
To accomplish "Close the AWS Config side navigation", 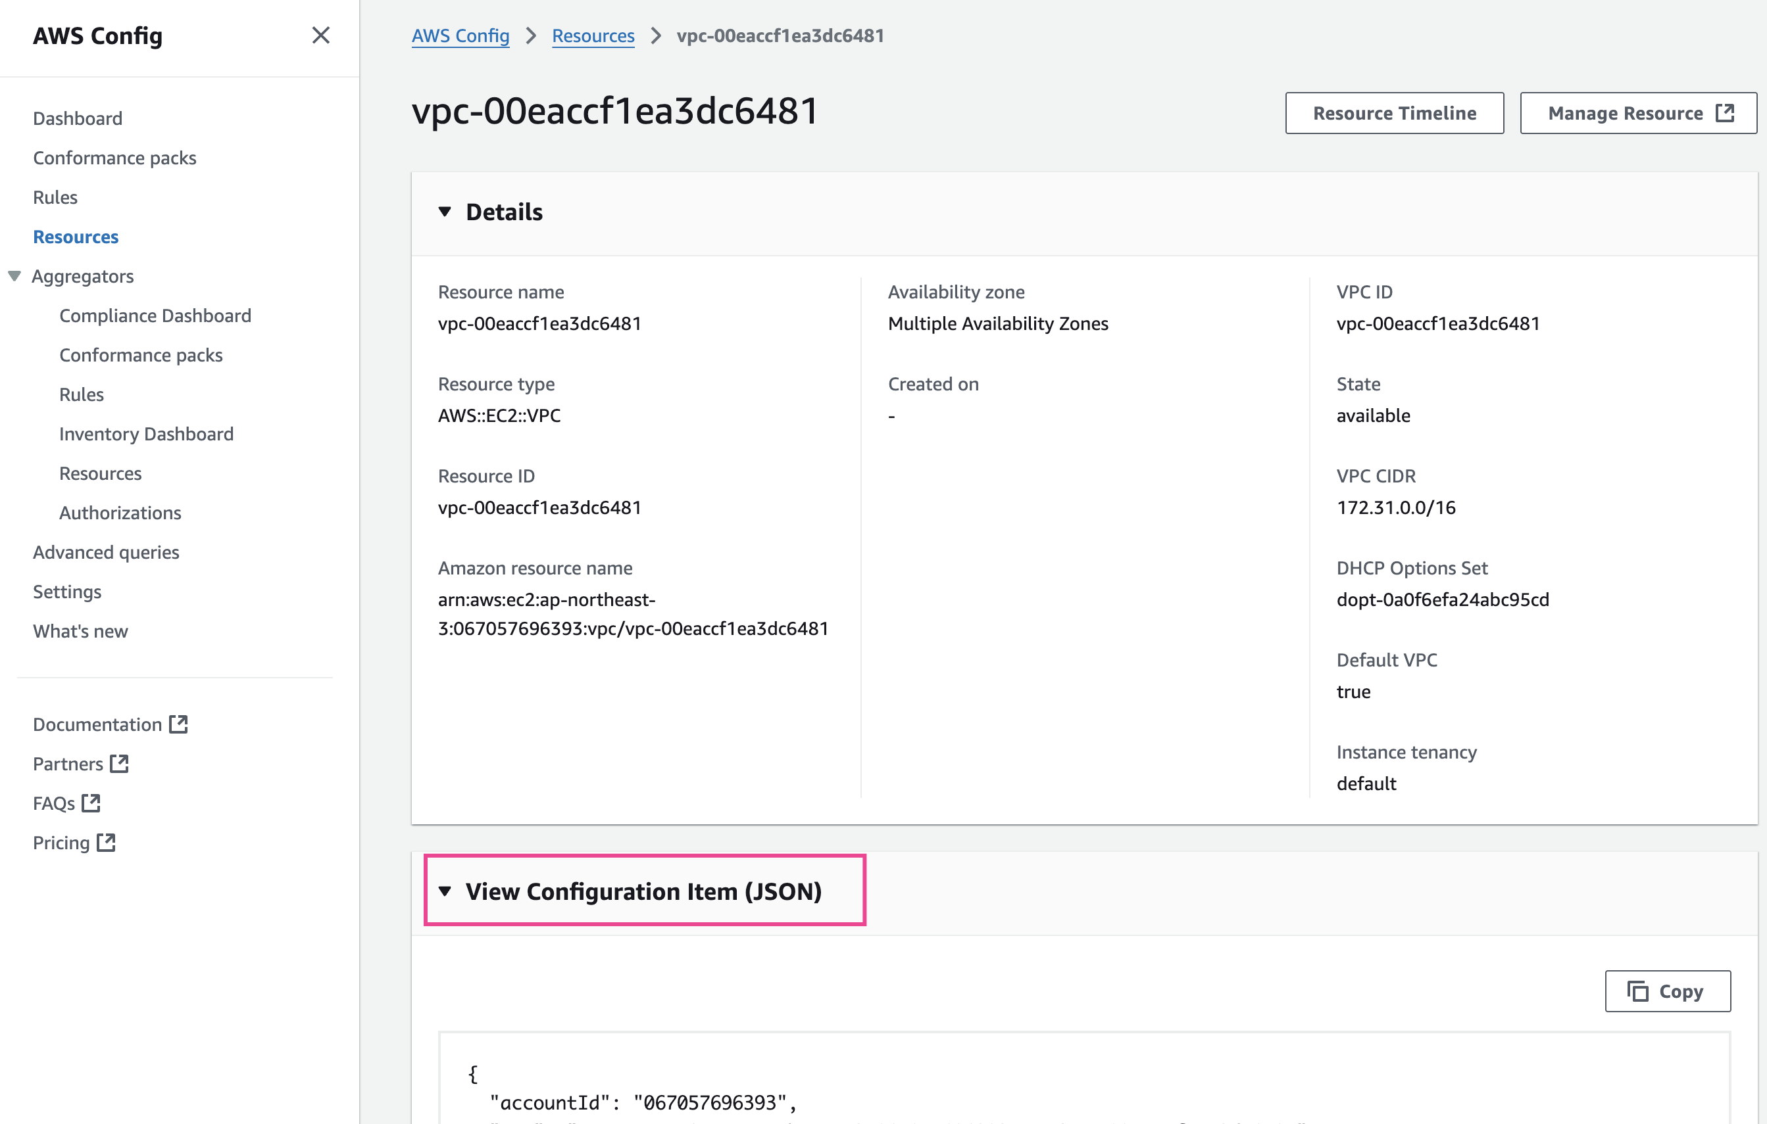I will [320, 35].
